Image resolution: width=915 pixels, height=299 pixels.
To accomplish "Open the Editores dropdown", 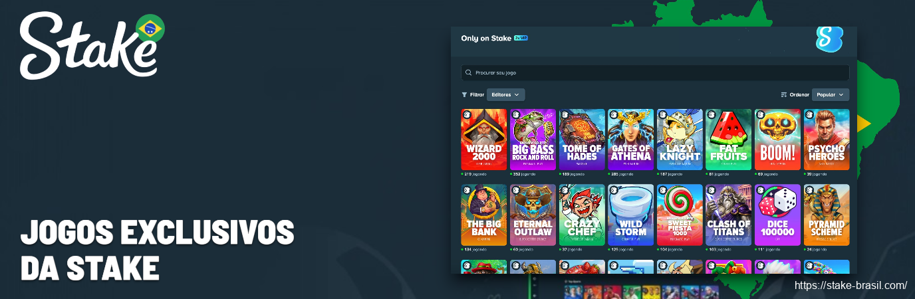I will (505, 94).
